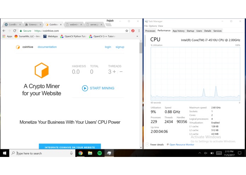Image resolution: width=246 pixels, height=175 pixels.
Task: Open the Chrome three-dot menu
Action: [139, 31]
